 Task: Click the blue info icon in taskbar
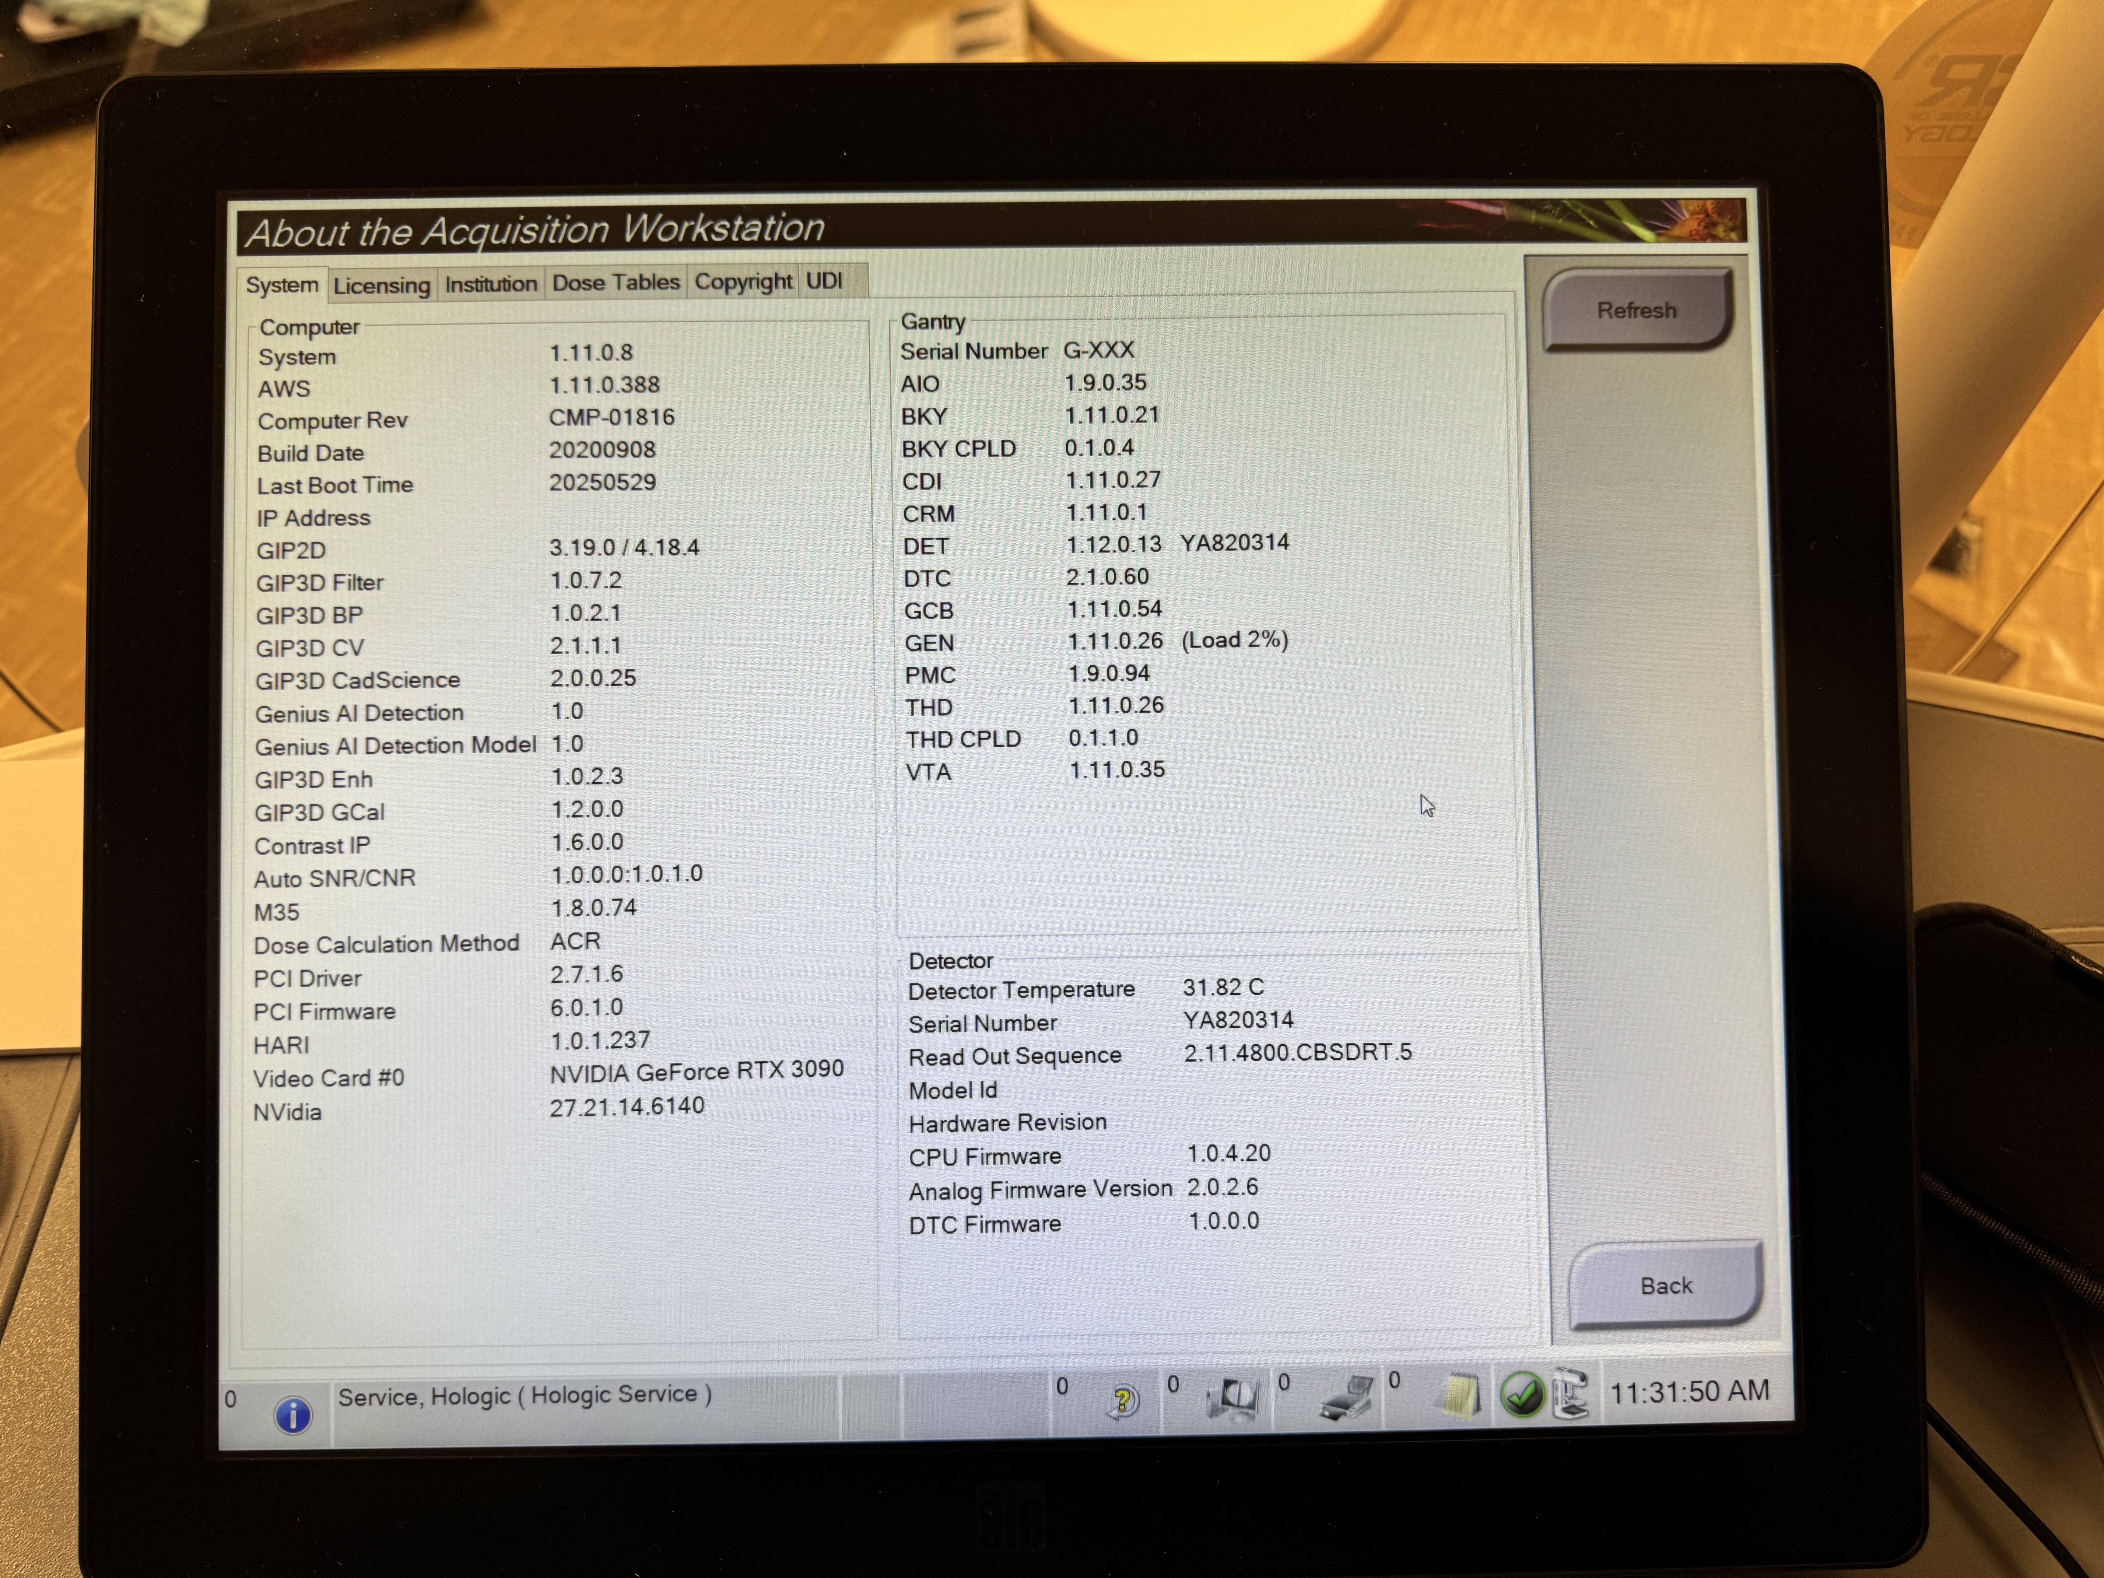coord(293,1415)
